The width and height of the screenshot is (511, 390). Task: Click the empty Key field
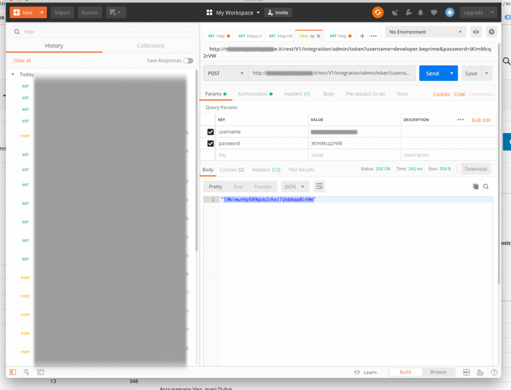(261, 155)
